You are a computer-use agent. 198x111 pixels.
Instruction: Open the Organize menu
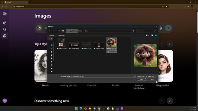pos(52,35)
